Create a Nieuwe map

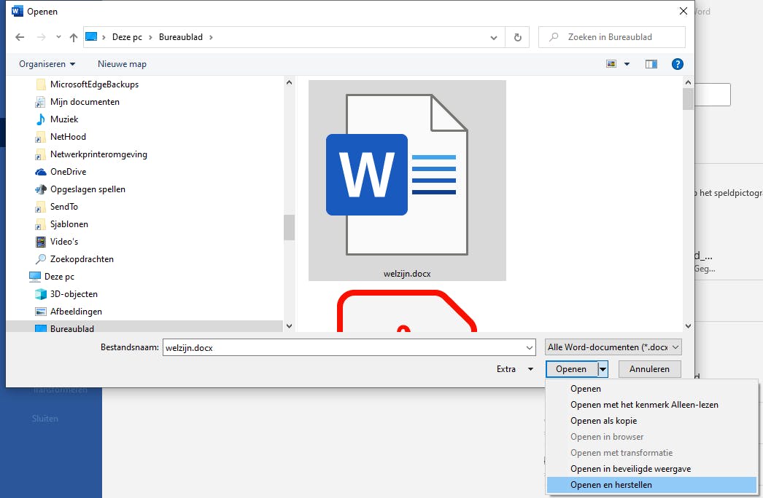pos(122,64)
